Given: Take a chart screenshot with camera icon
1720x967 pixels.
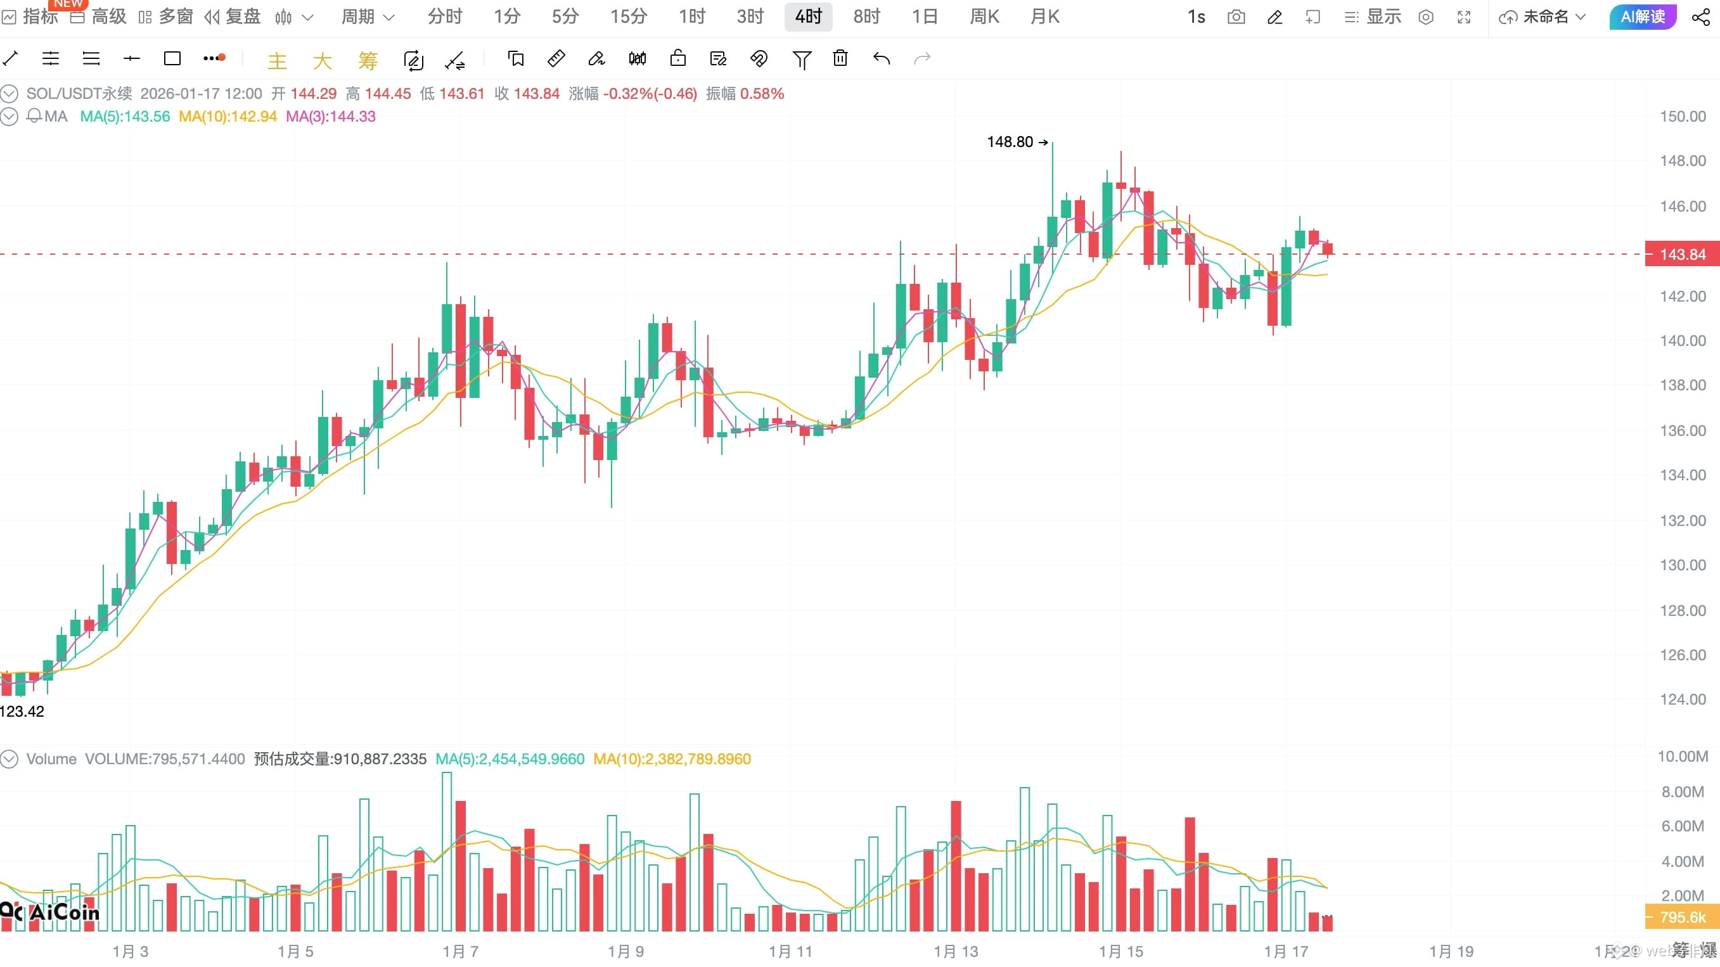Looking at the screenshot, I should click(1236, 16).
